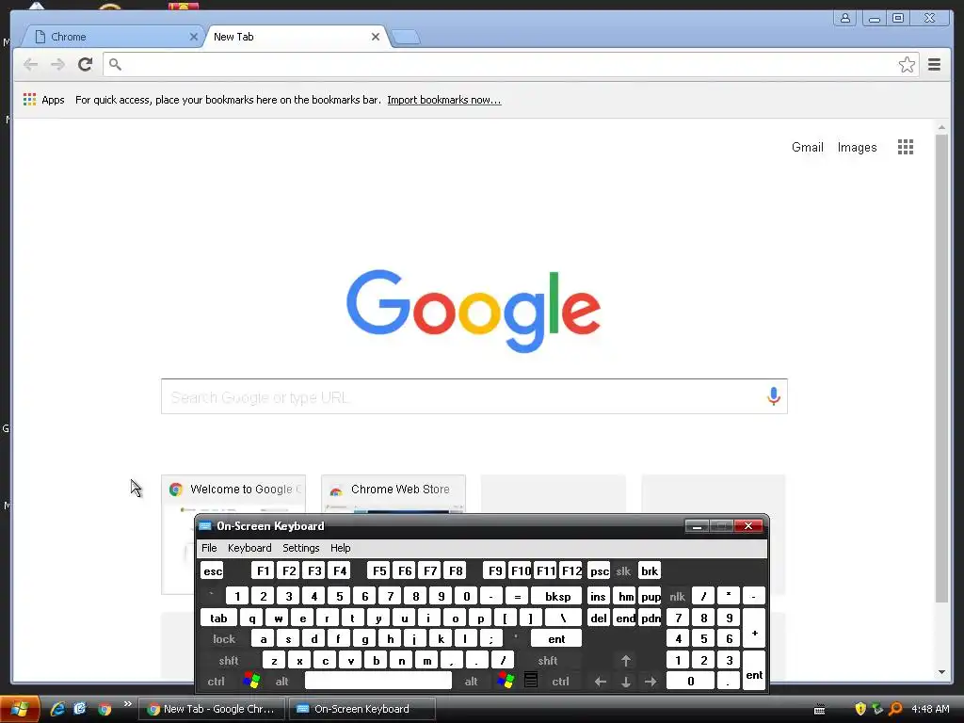Screen dimensions: 964x723
Task: Click the tab key on the on-screen keyboard
Action: click(218, 619)
